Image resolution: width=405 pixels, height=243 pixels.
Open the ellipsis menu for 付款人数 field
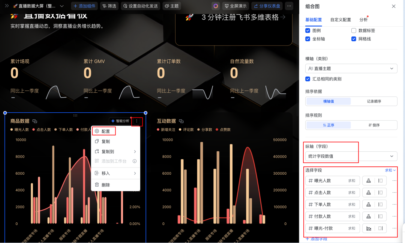click(x=394, y=216)
